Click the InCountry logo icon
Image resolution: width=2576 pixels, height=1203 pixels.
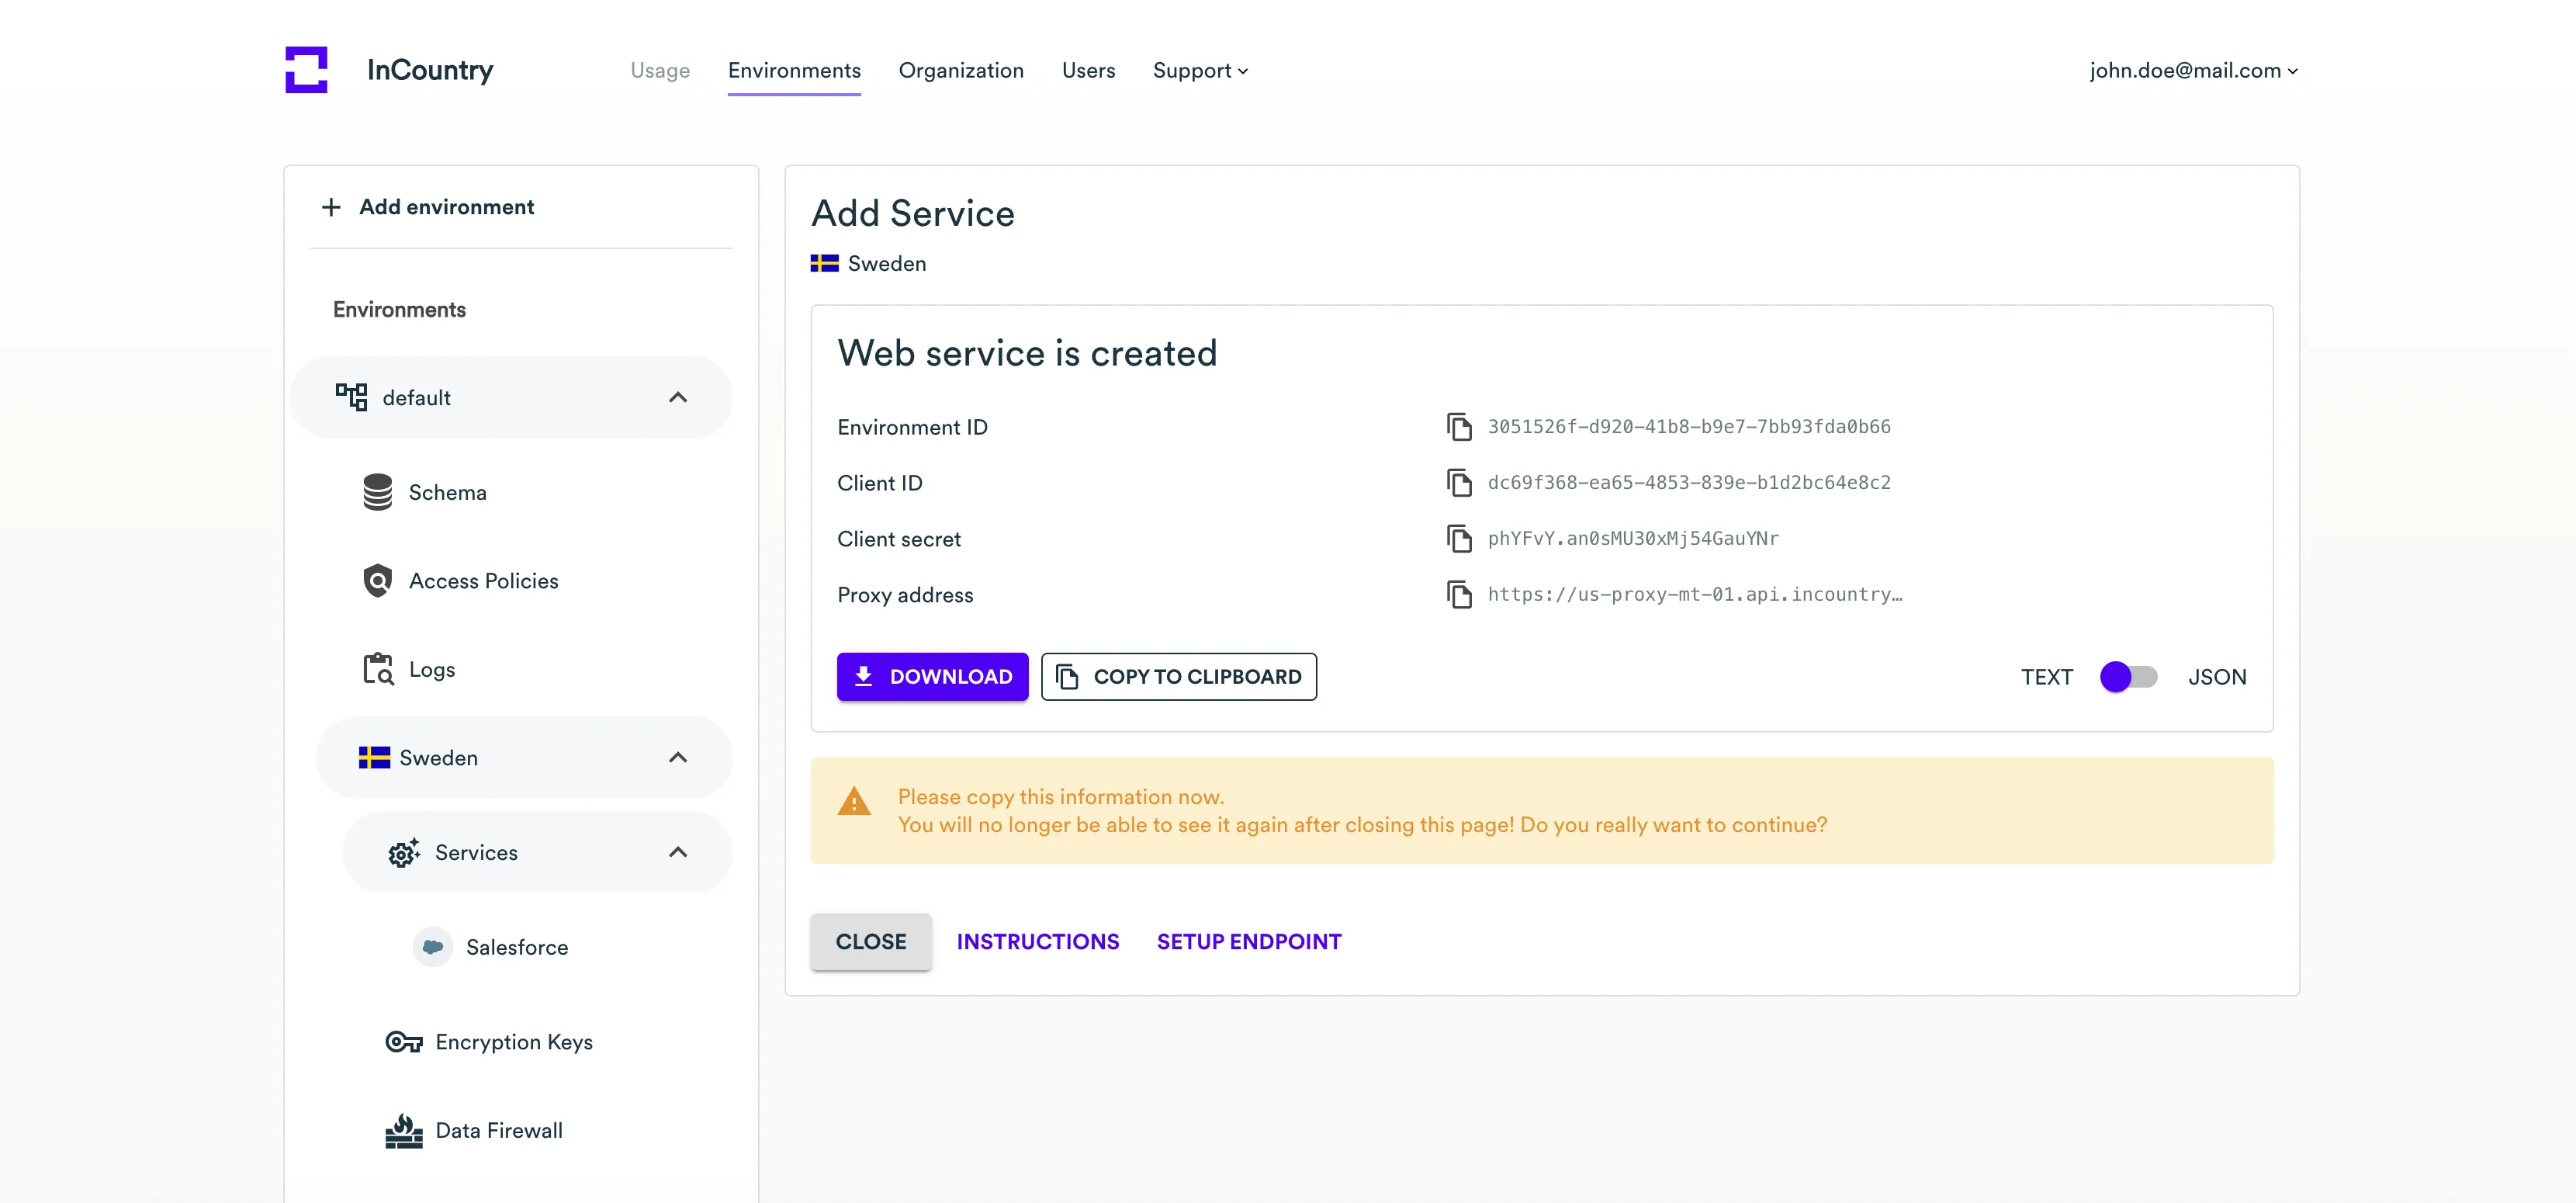[x=306, y=70]
